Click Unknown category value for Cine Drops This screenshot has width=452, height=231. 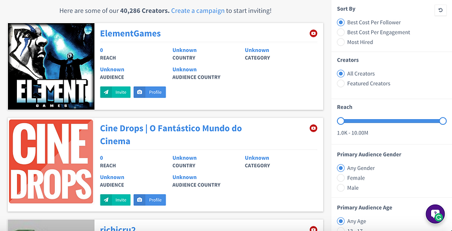257,158
